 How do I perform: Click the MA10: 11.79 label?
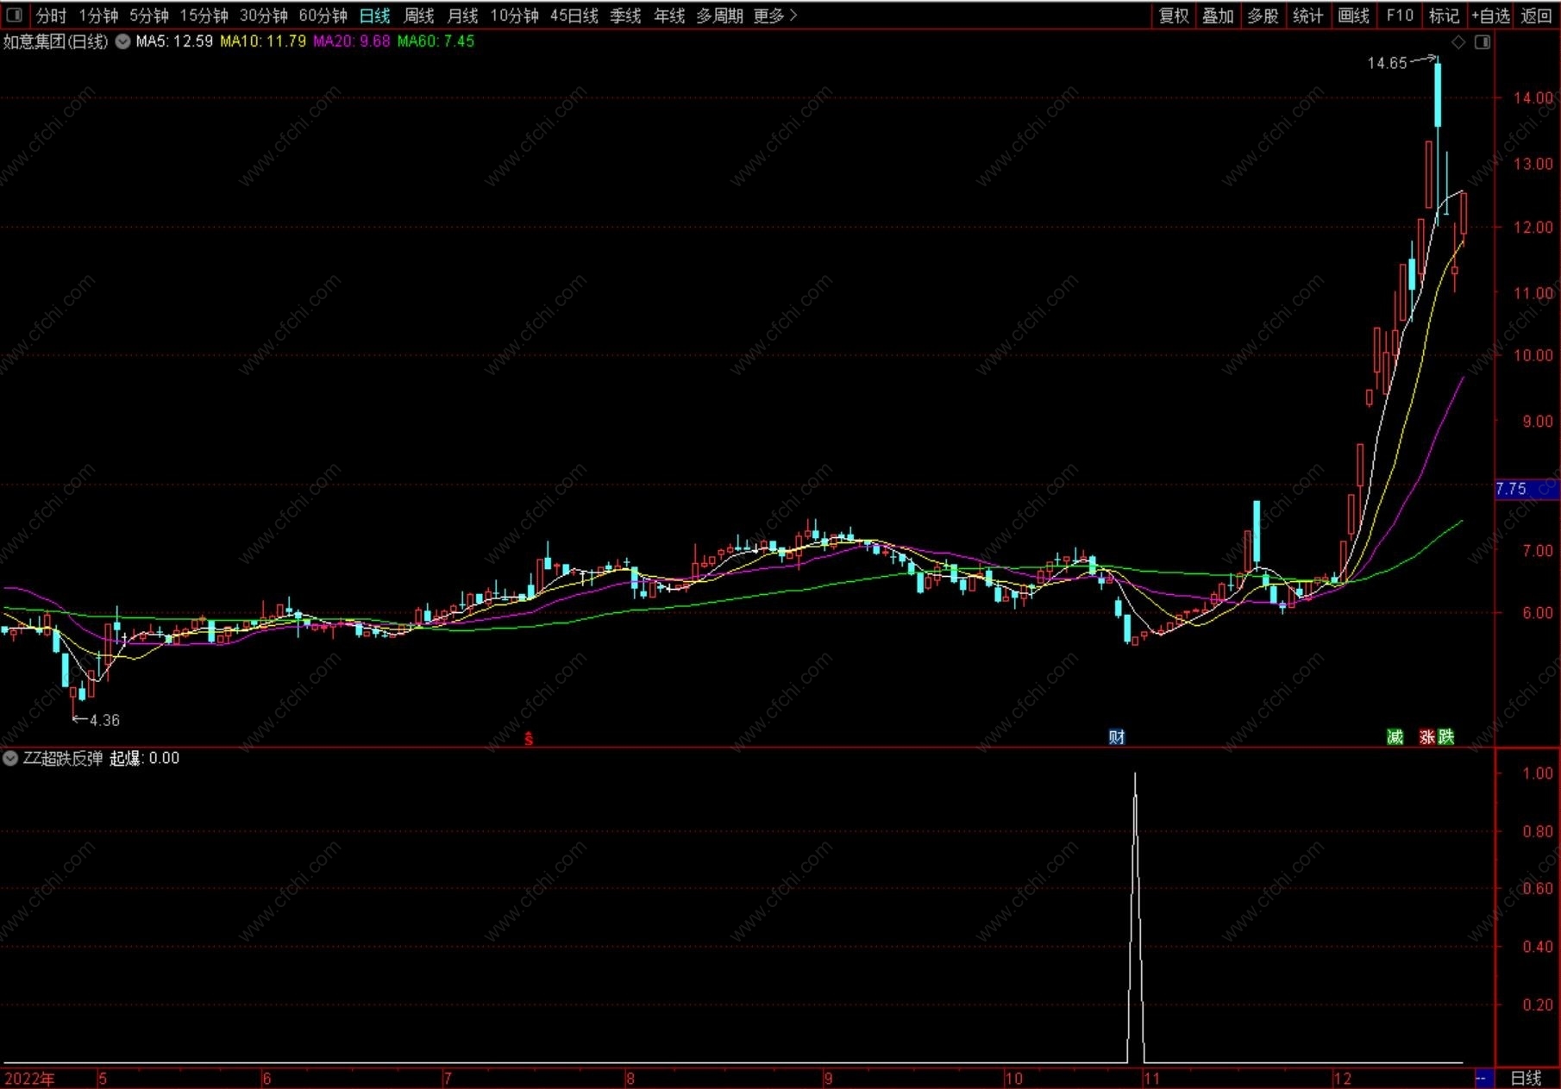pos(263,41)
